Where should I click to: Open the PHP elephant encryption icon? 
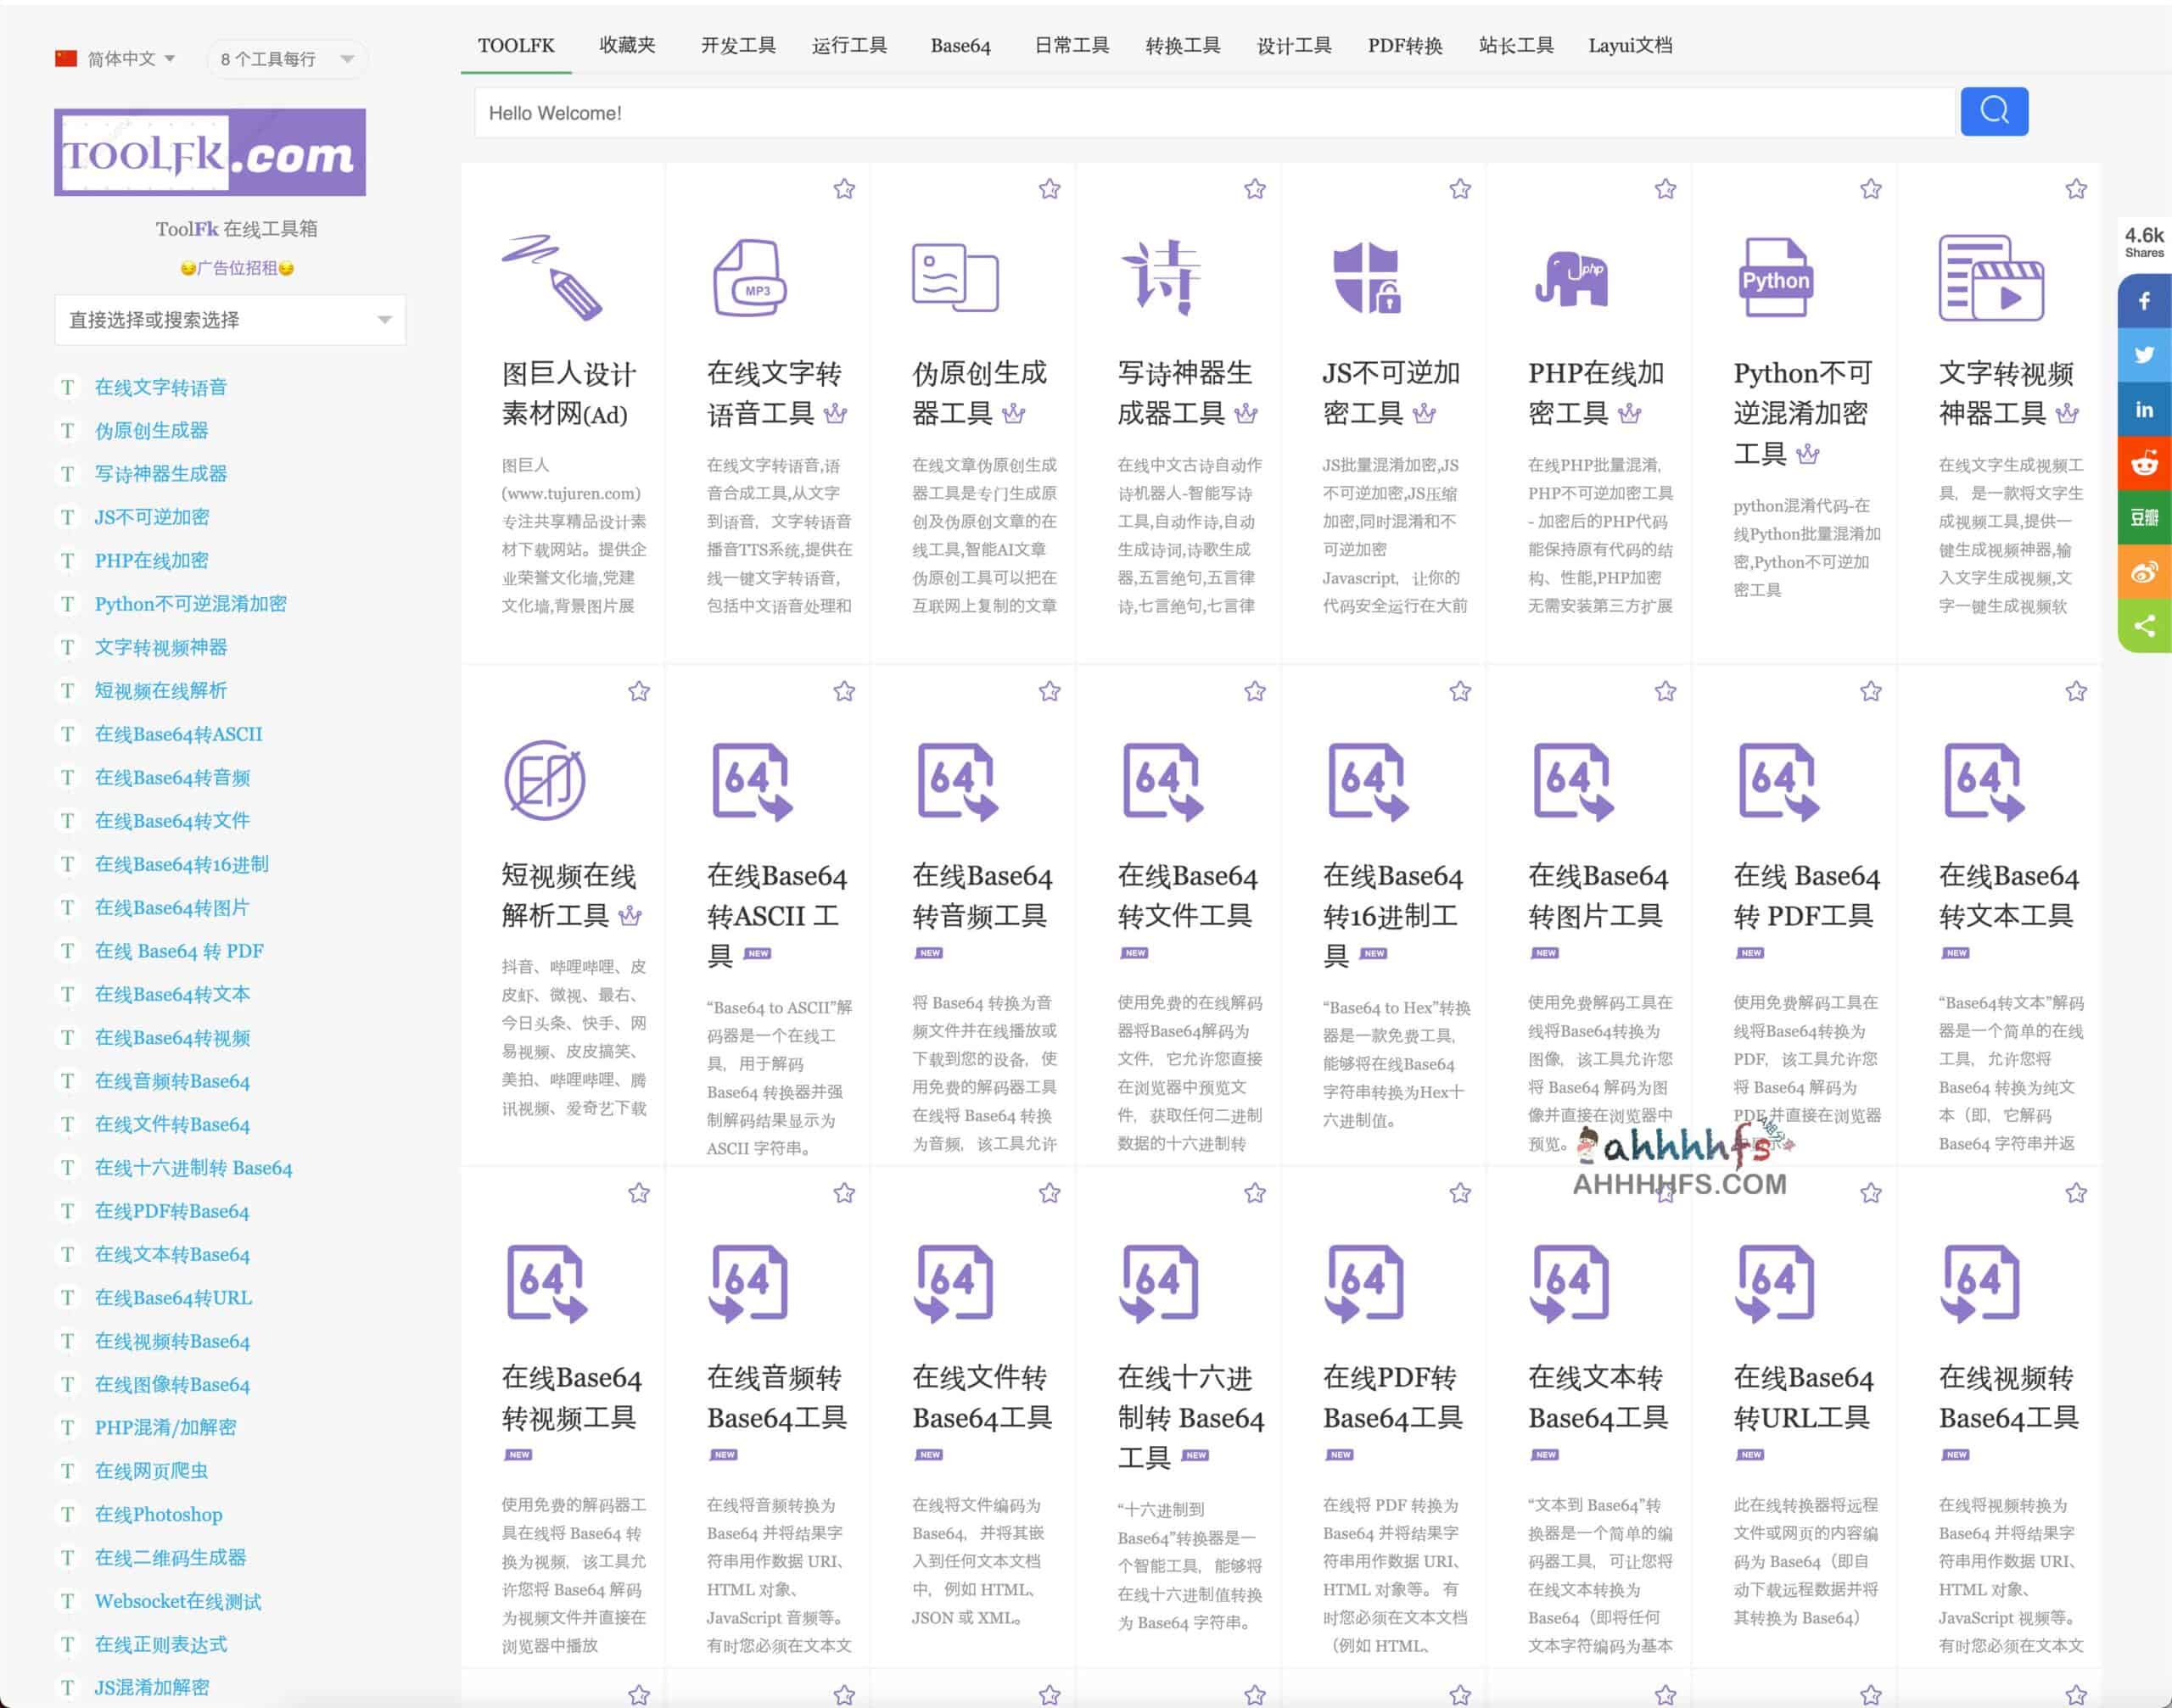(1570, 278)
